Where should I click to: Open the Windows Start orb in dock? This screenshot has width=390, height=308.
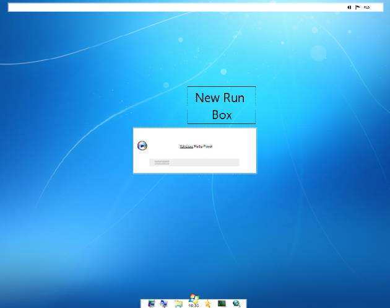tap(194, 298)
